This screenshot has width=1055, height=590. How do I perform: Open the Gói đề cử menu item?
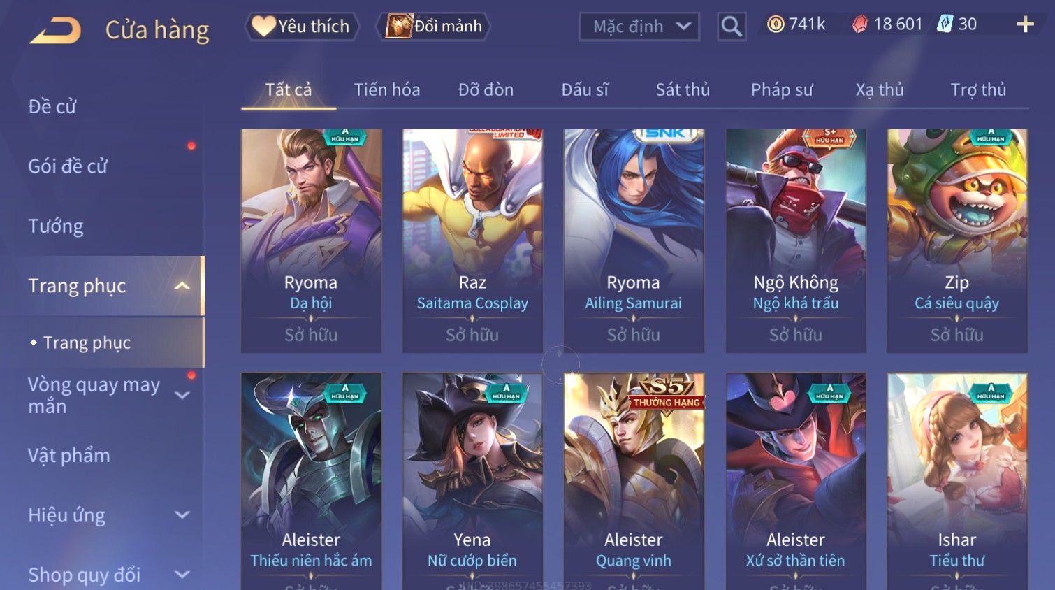pyautogui.click(x=68, y=166)
